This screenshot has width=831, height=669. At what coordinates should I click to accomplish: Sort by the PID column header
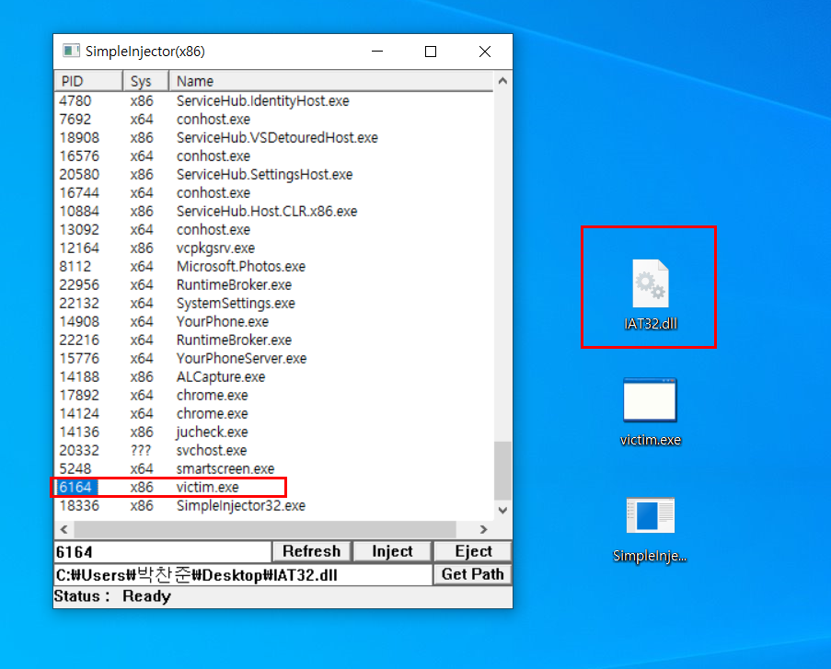click(x=88, y=81)
